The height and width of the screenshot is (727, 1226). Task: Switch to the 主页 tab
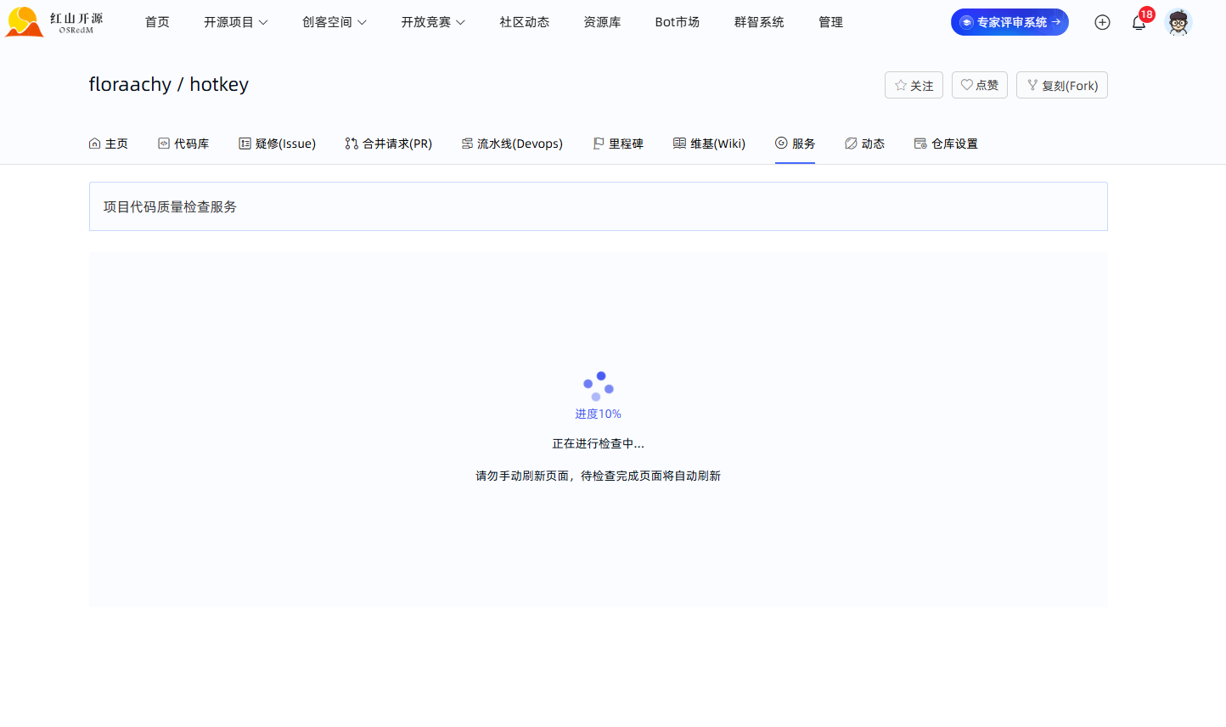pos(109,144)
